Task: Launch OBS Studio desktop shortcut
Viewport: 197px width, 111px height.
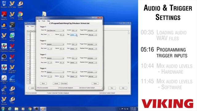Action: point(4,58)
